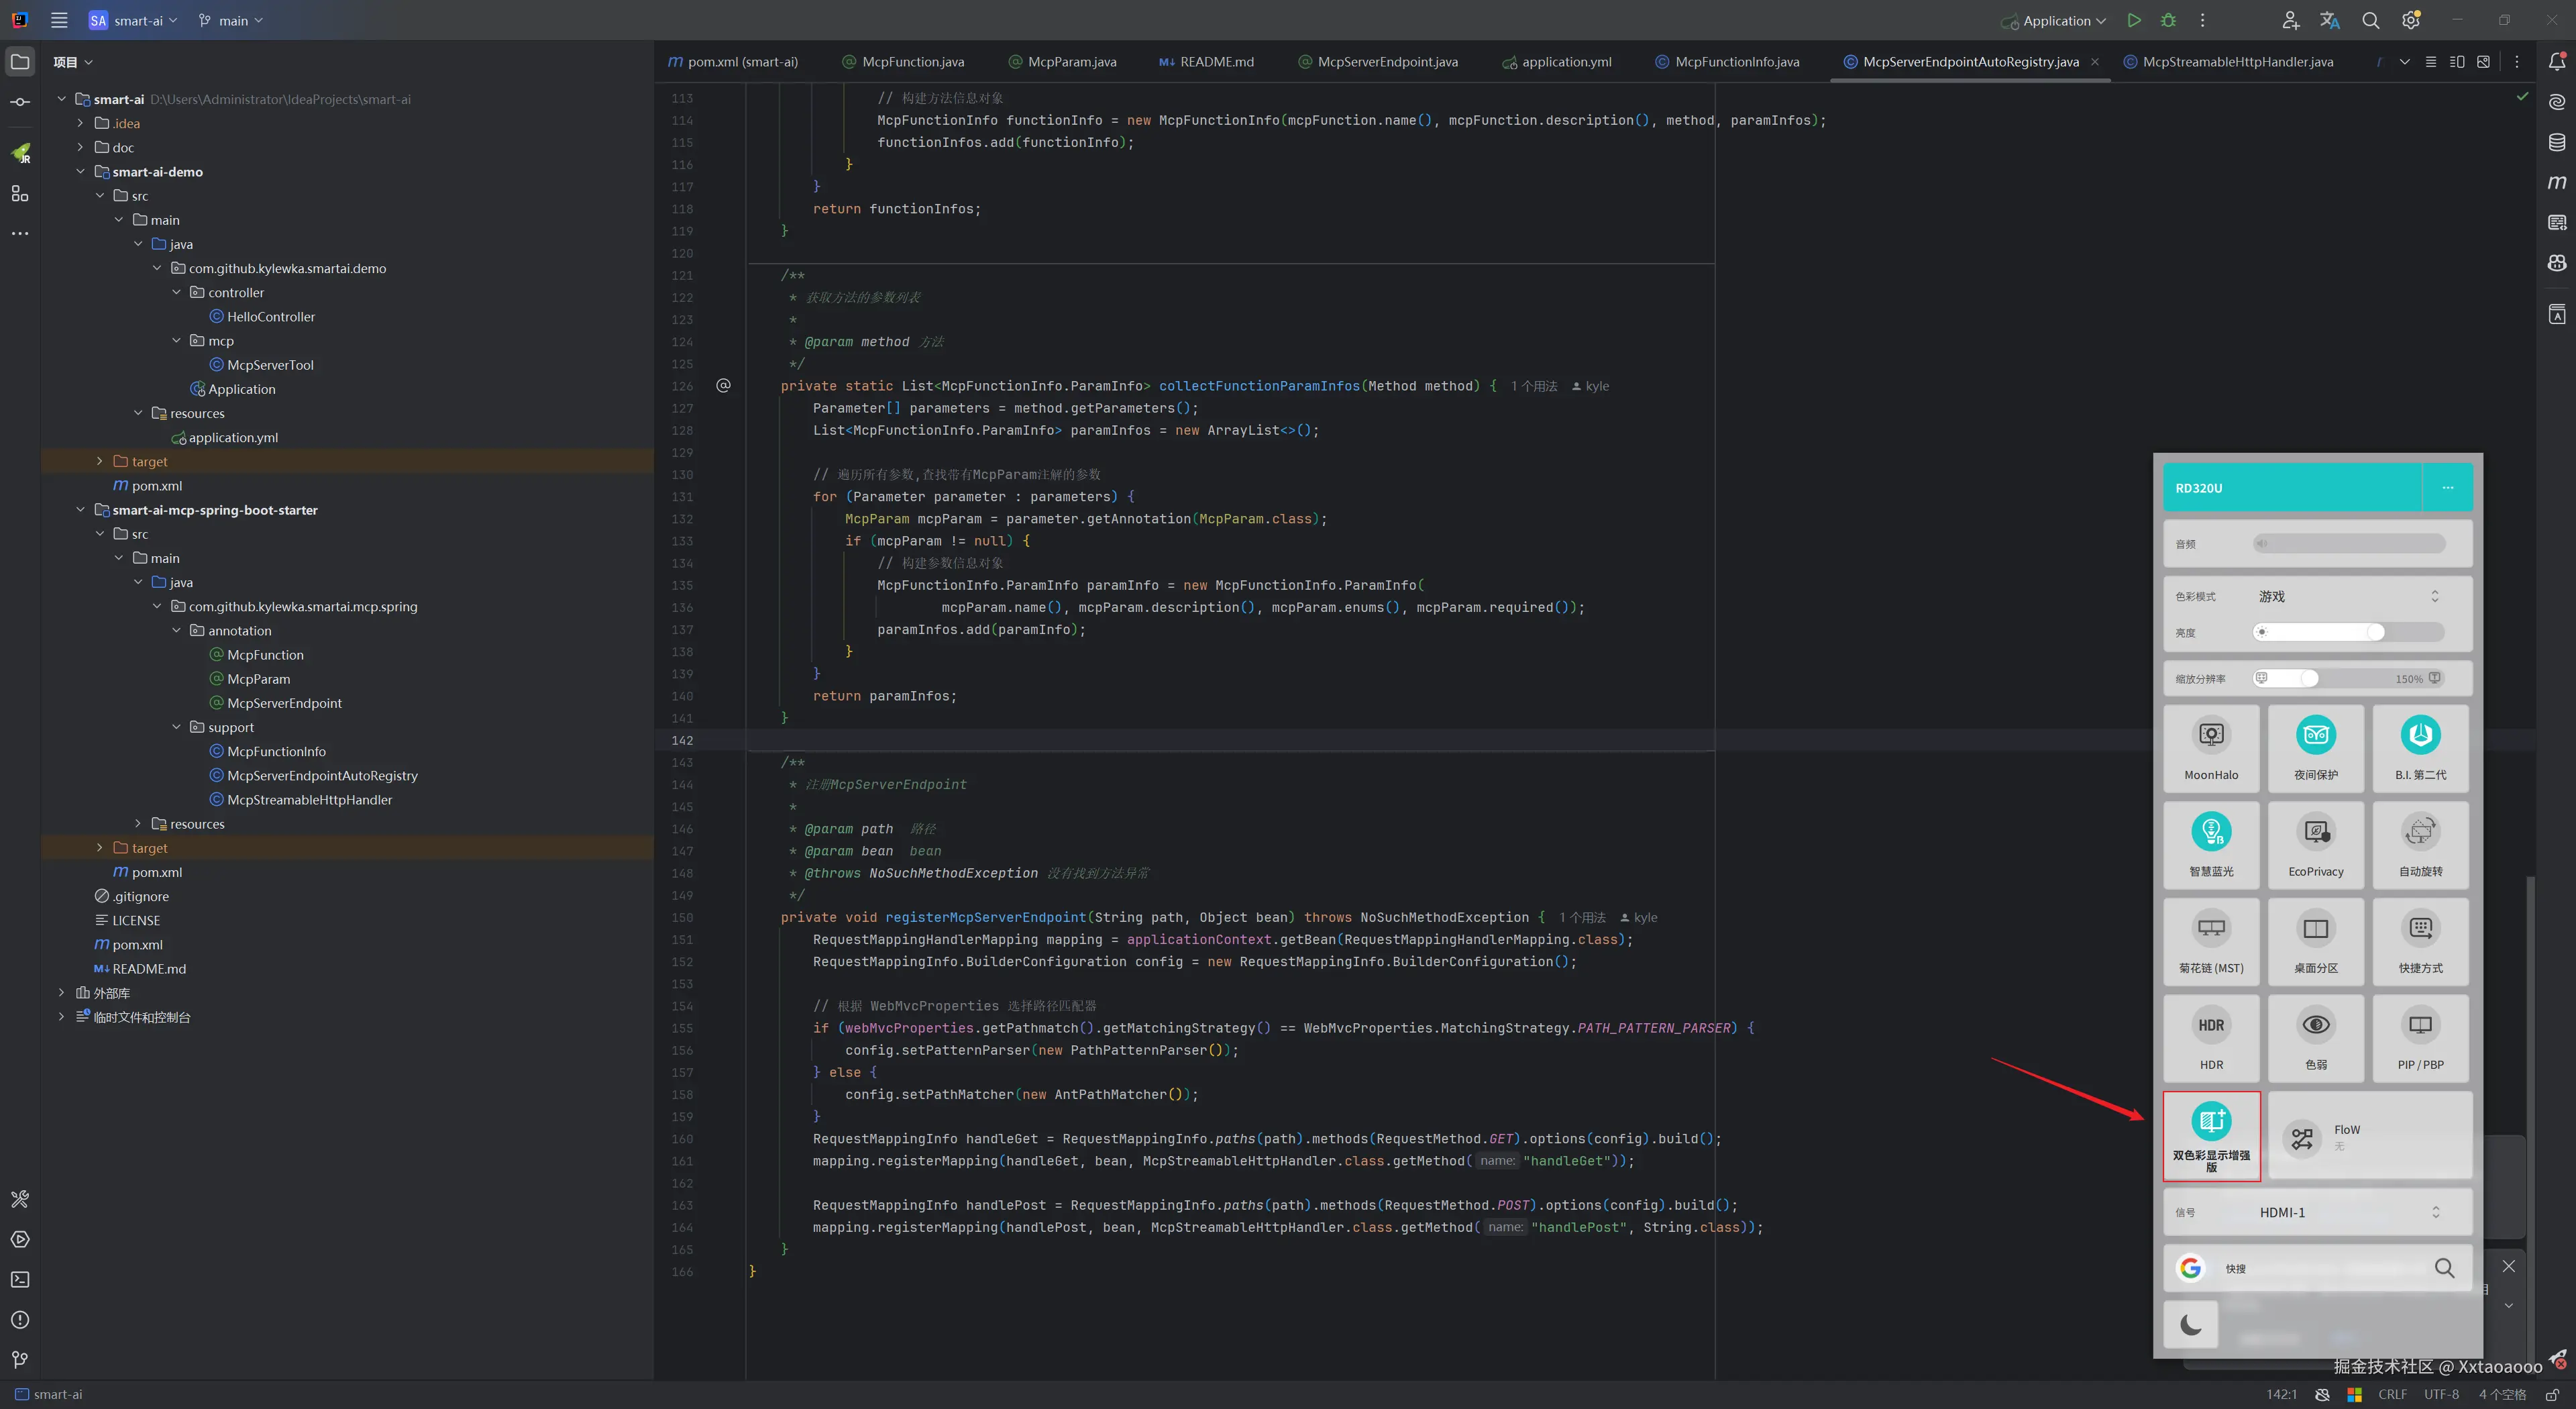The width and height of the screenshot is (2576, 1409).
Task: Open HelloController in the project tree
Action: coord(270,316)
